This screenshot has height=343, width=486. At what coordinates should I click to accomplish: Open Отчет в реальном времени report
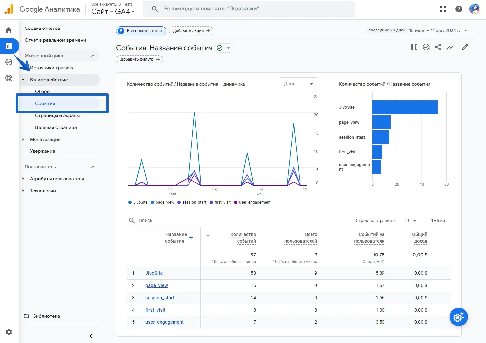pyautogui.click(x=55, y=40)
